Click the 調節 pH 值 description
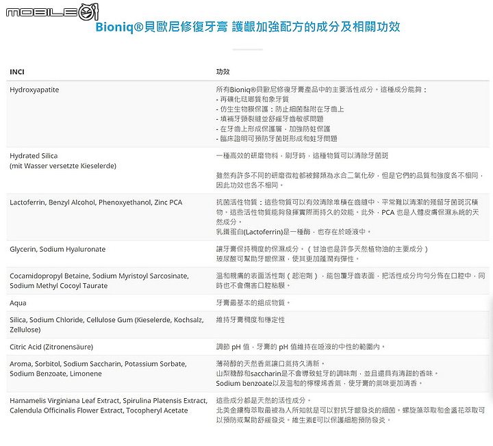The width and height of the screenshot is (493, 446). (x=301, y=347)
